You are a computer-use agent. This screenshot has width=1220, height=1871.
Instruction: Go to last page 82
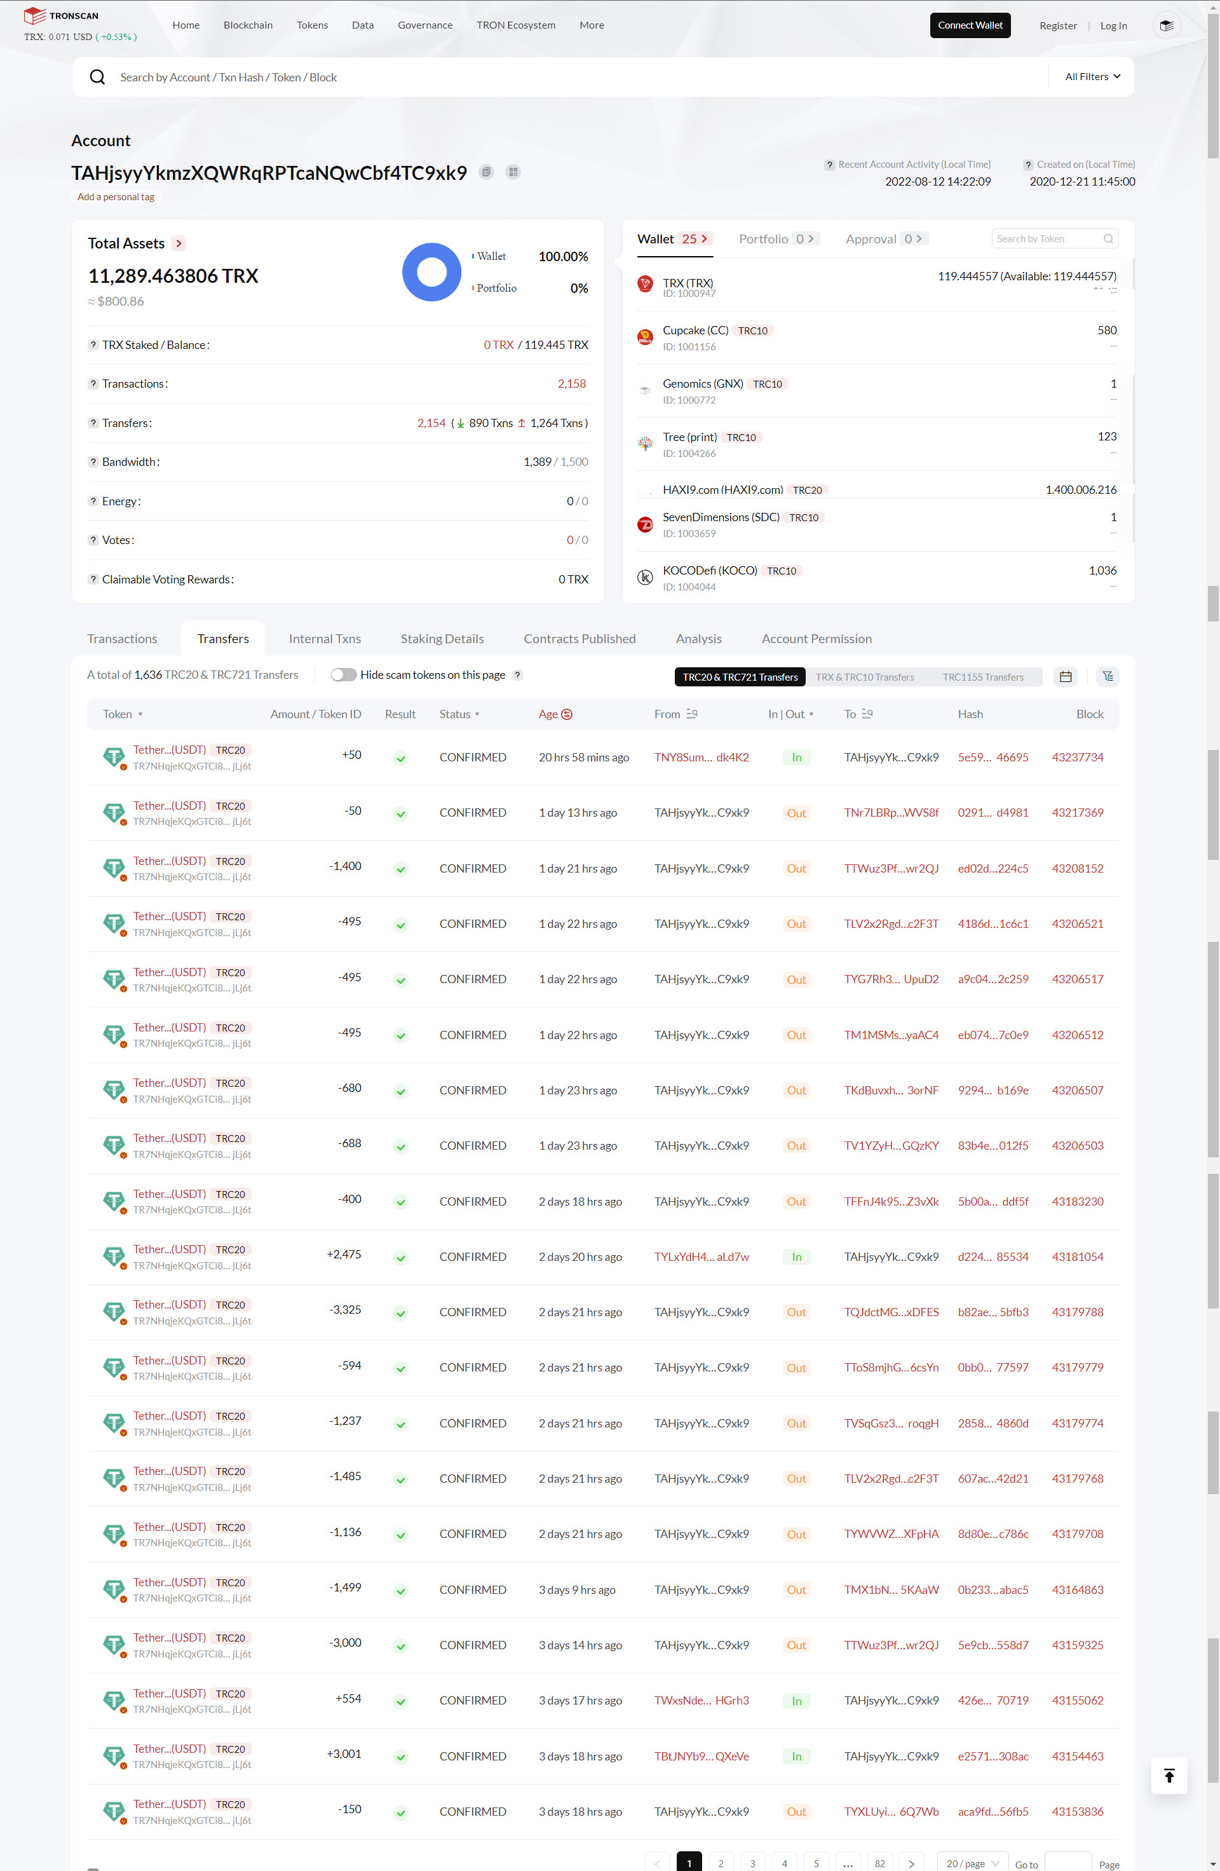click(879, 1863)
